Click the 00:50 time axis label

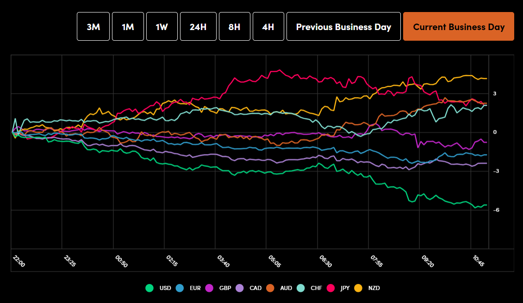click(x=121, y=261)
